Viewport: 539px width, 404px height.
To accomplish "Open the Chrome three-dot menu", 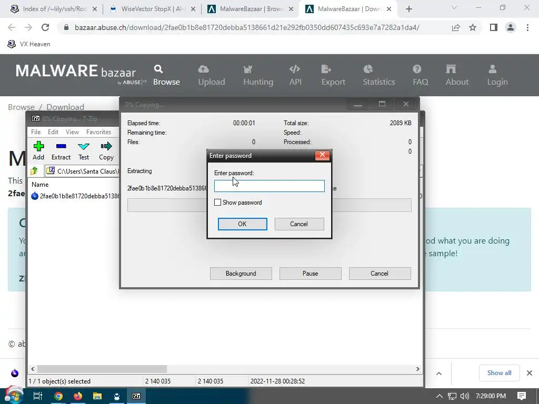I will 527,27.
